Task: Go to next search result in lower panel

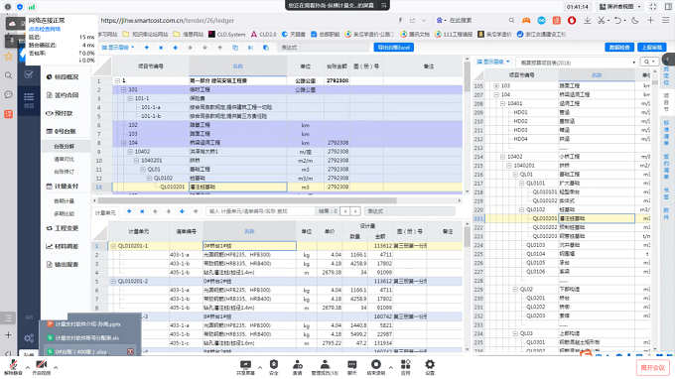Action: 355,211
